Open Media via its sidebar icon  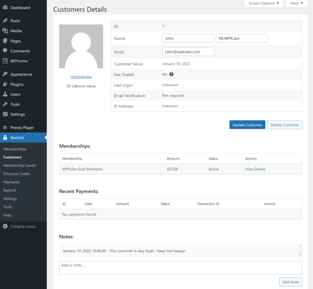[5, 31]
